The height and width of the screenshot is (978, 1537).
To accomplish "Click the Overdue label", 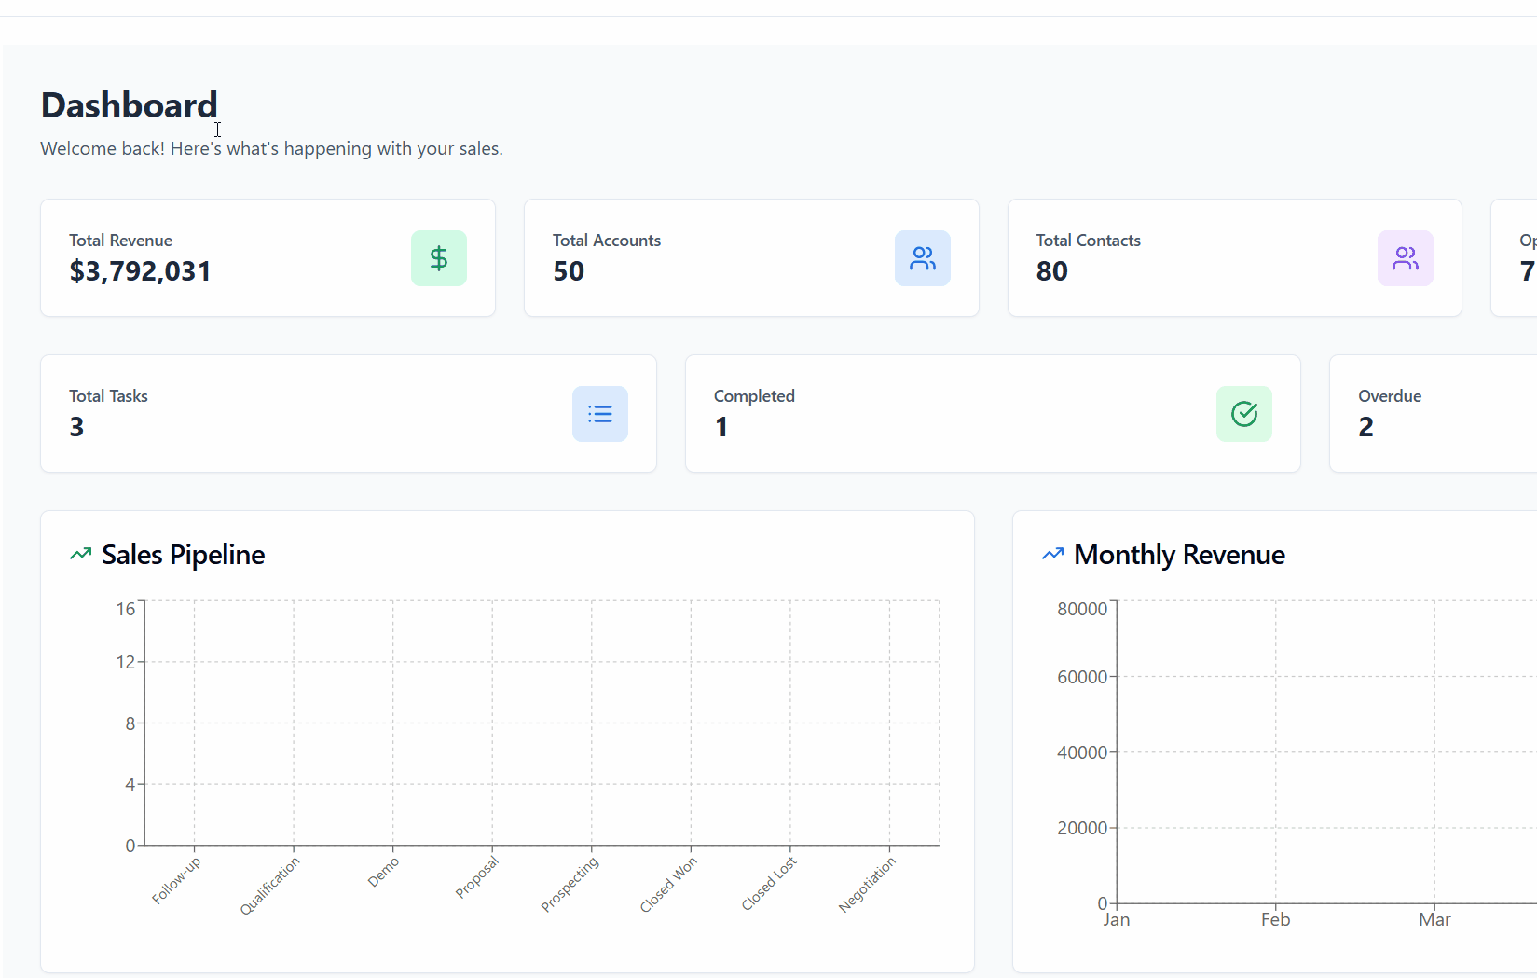I will (1390, 396).
